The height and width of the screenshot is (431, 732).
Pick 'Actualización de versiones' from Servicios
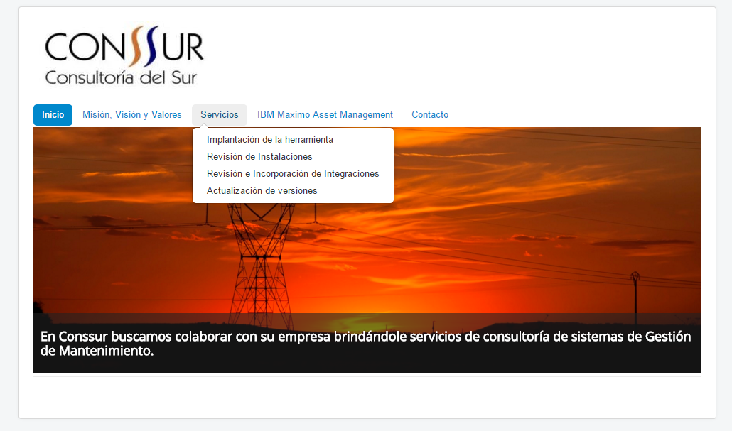point(262,191)
